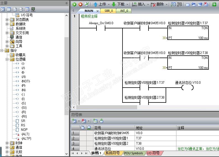The width and height of the screenshot is (219, 157).
Task: Click add table icon in 符号表 toolbar
Action: 74,121
